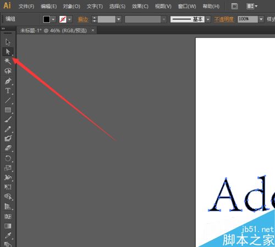Open the 窗口(W) menu
Screen dimensions: 275x247
tap(187, 7)
